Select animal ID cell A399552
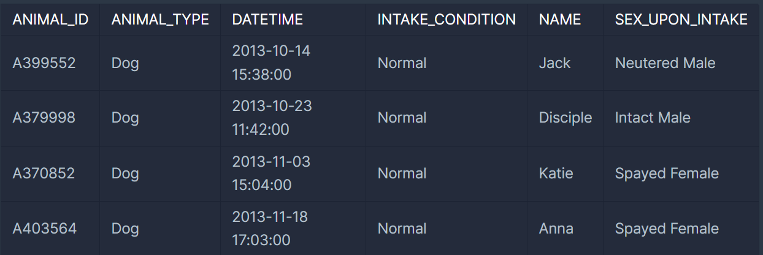Screen dimensions: 763x255 coord(44,63)
